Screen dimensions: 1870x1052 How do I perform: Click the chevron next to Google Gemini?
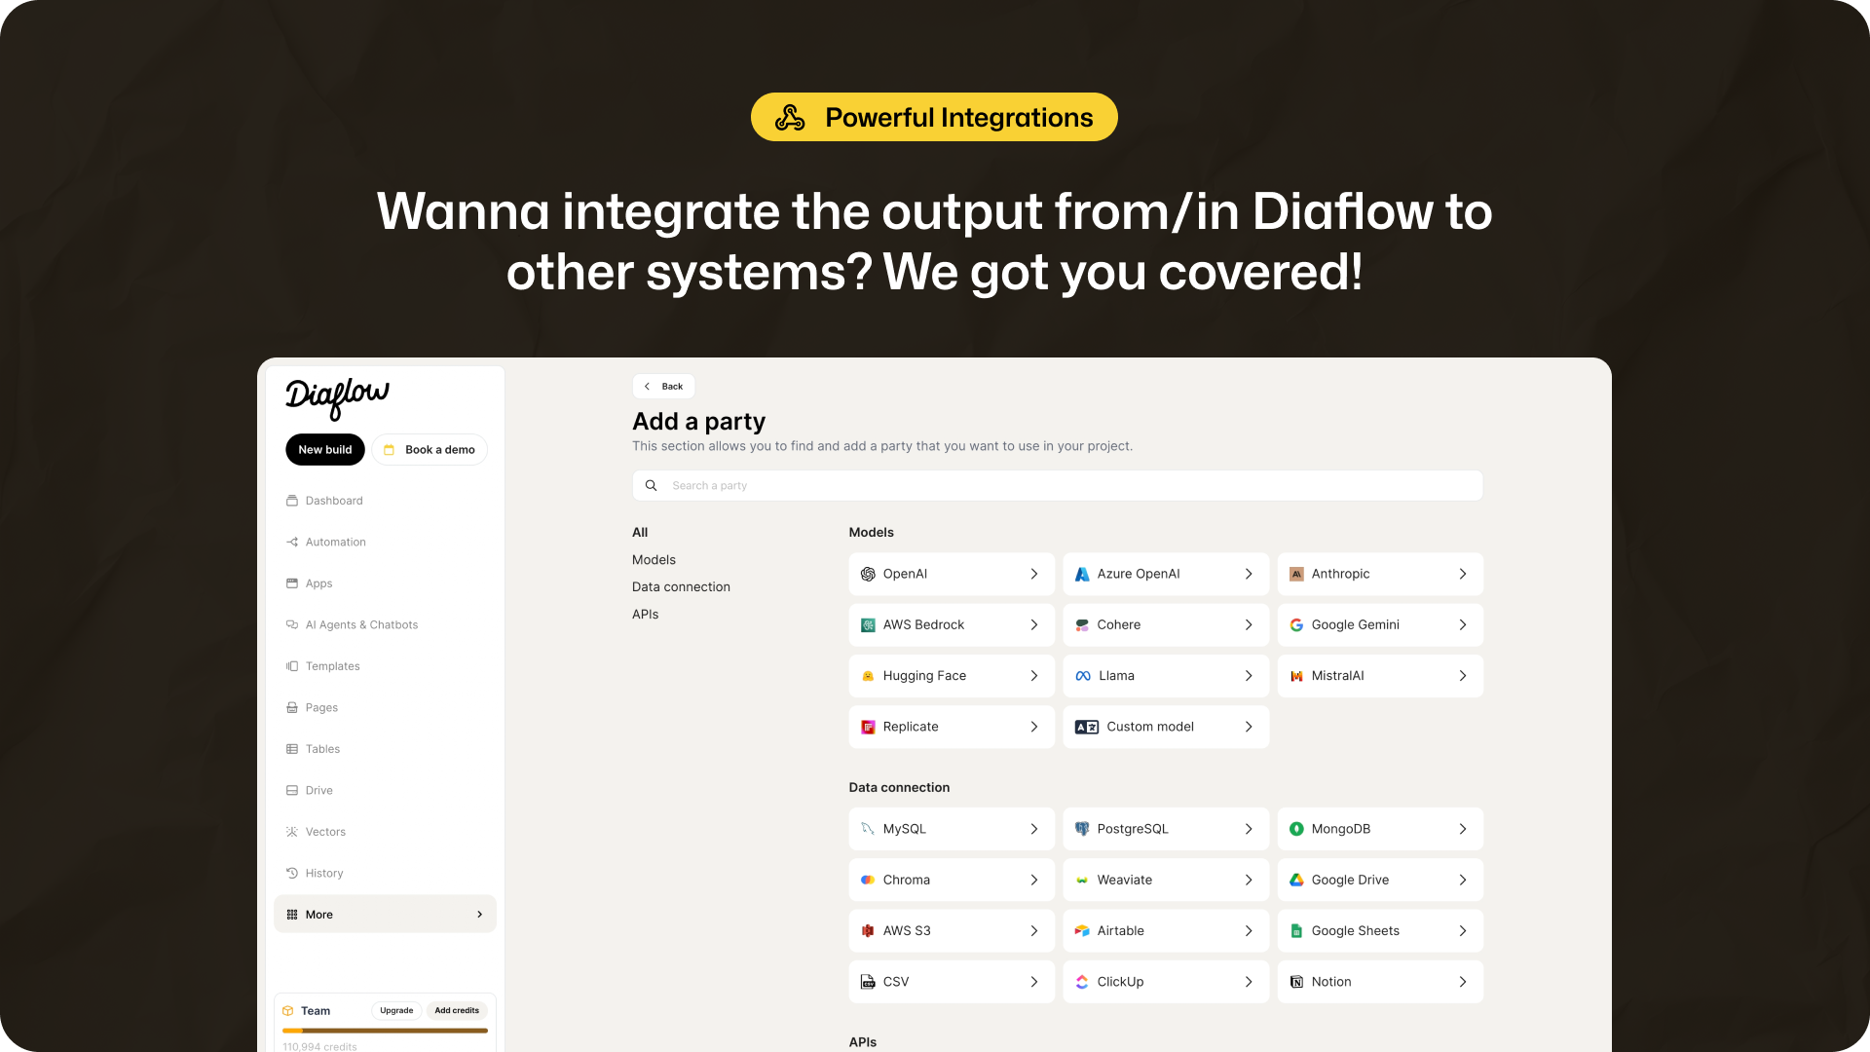[1463, 624]
